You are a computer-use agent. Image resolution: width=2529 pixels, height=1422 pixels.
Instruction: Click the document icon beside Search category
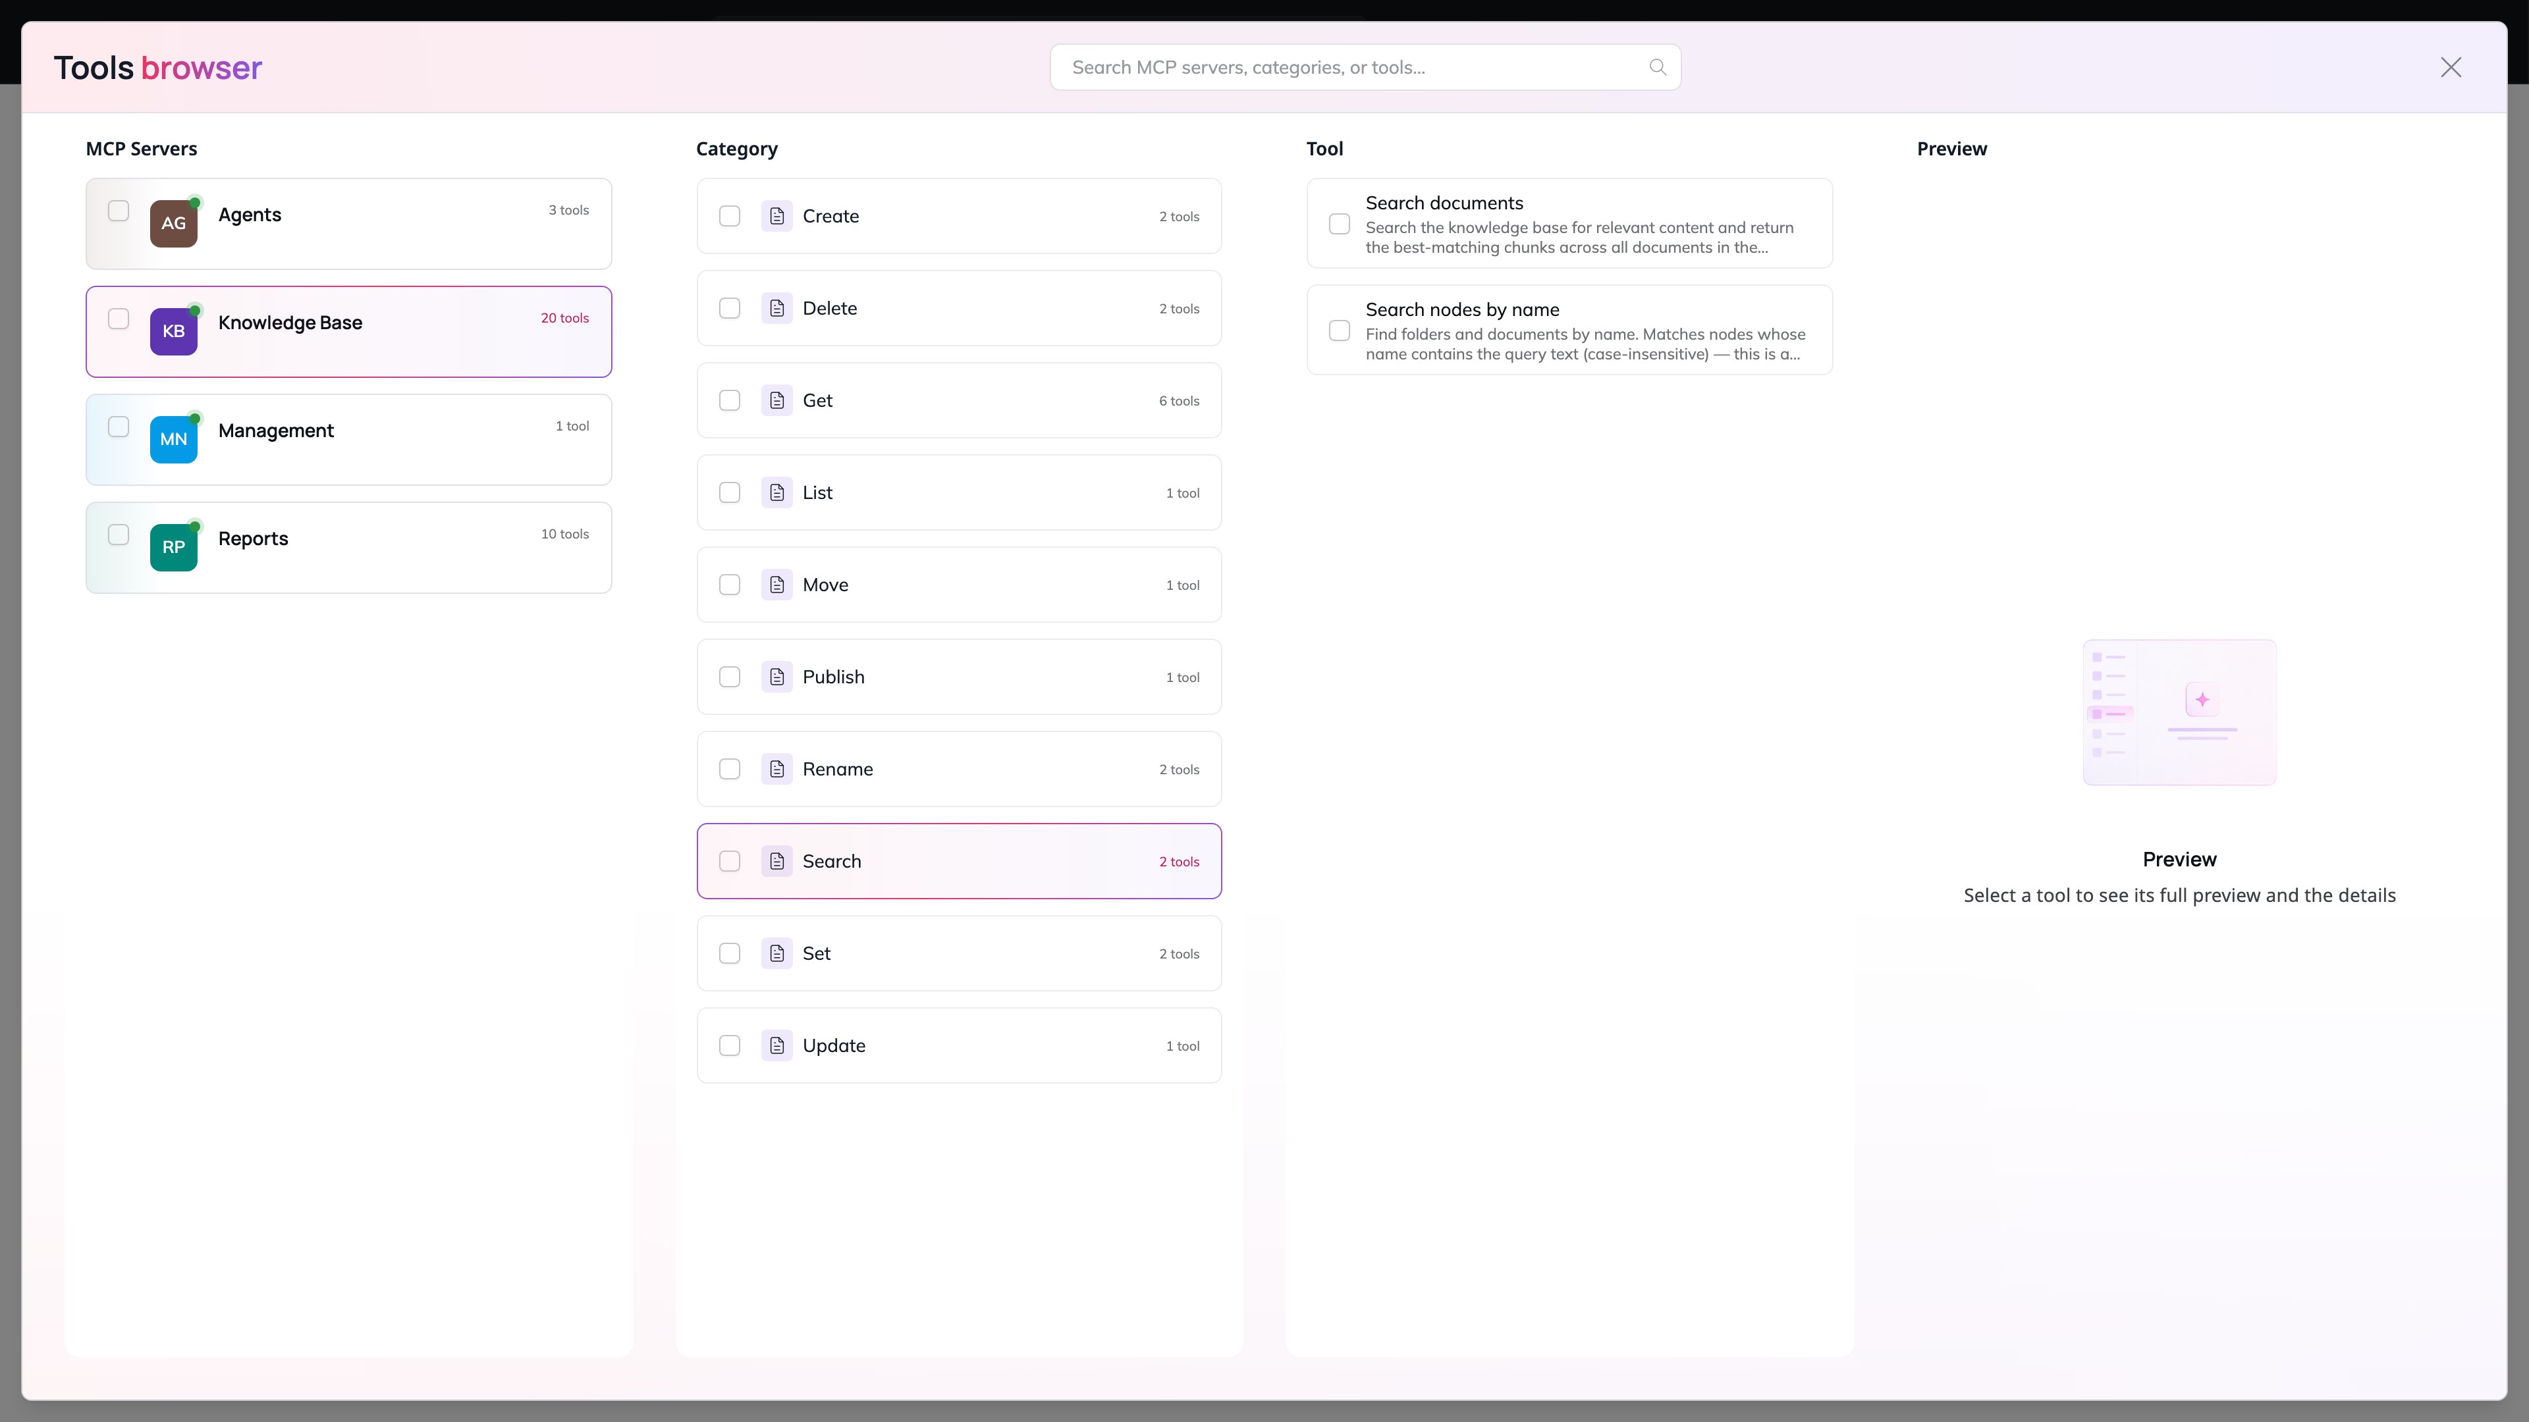pyautogui.click(x=776, y=862)
